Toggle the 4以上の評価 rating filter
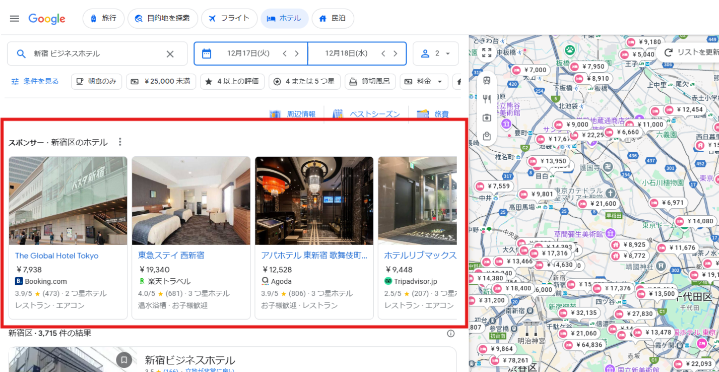The width and height of the screenshot is (719, 372). pyautogui.click(x=232, y=81)
